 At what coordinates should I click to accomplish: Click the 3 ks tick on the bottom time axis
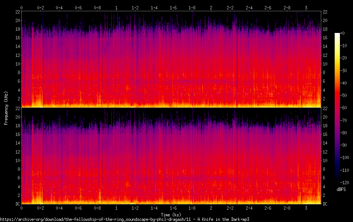(306, 209)
